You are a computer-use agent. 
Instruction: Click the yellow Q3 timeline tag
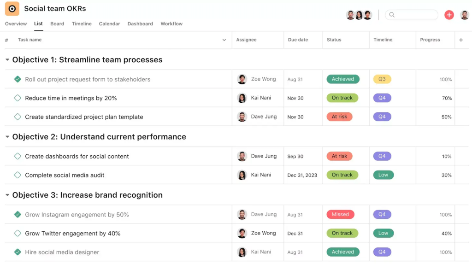(x=382, y=79)
